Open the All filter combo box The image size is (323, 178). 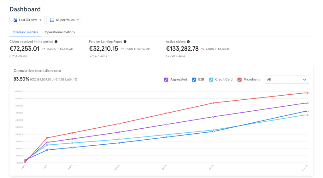point(287,80)
